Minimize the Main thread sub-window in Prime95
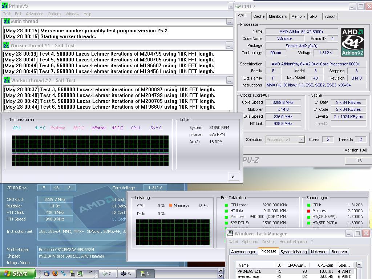Screen dimensions: 372x279 (x=230, y=22)
